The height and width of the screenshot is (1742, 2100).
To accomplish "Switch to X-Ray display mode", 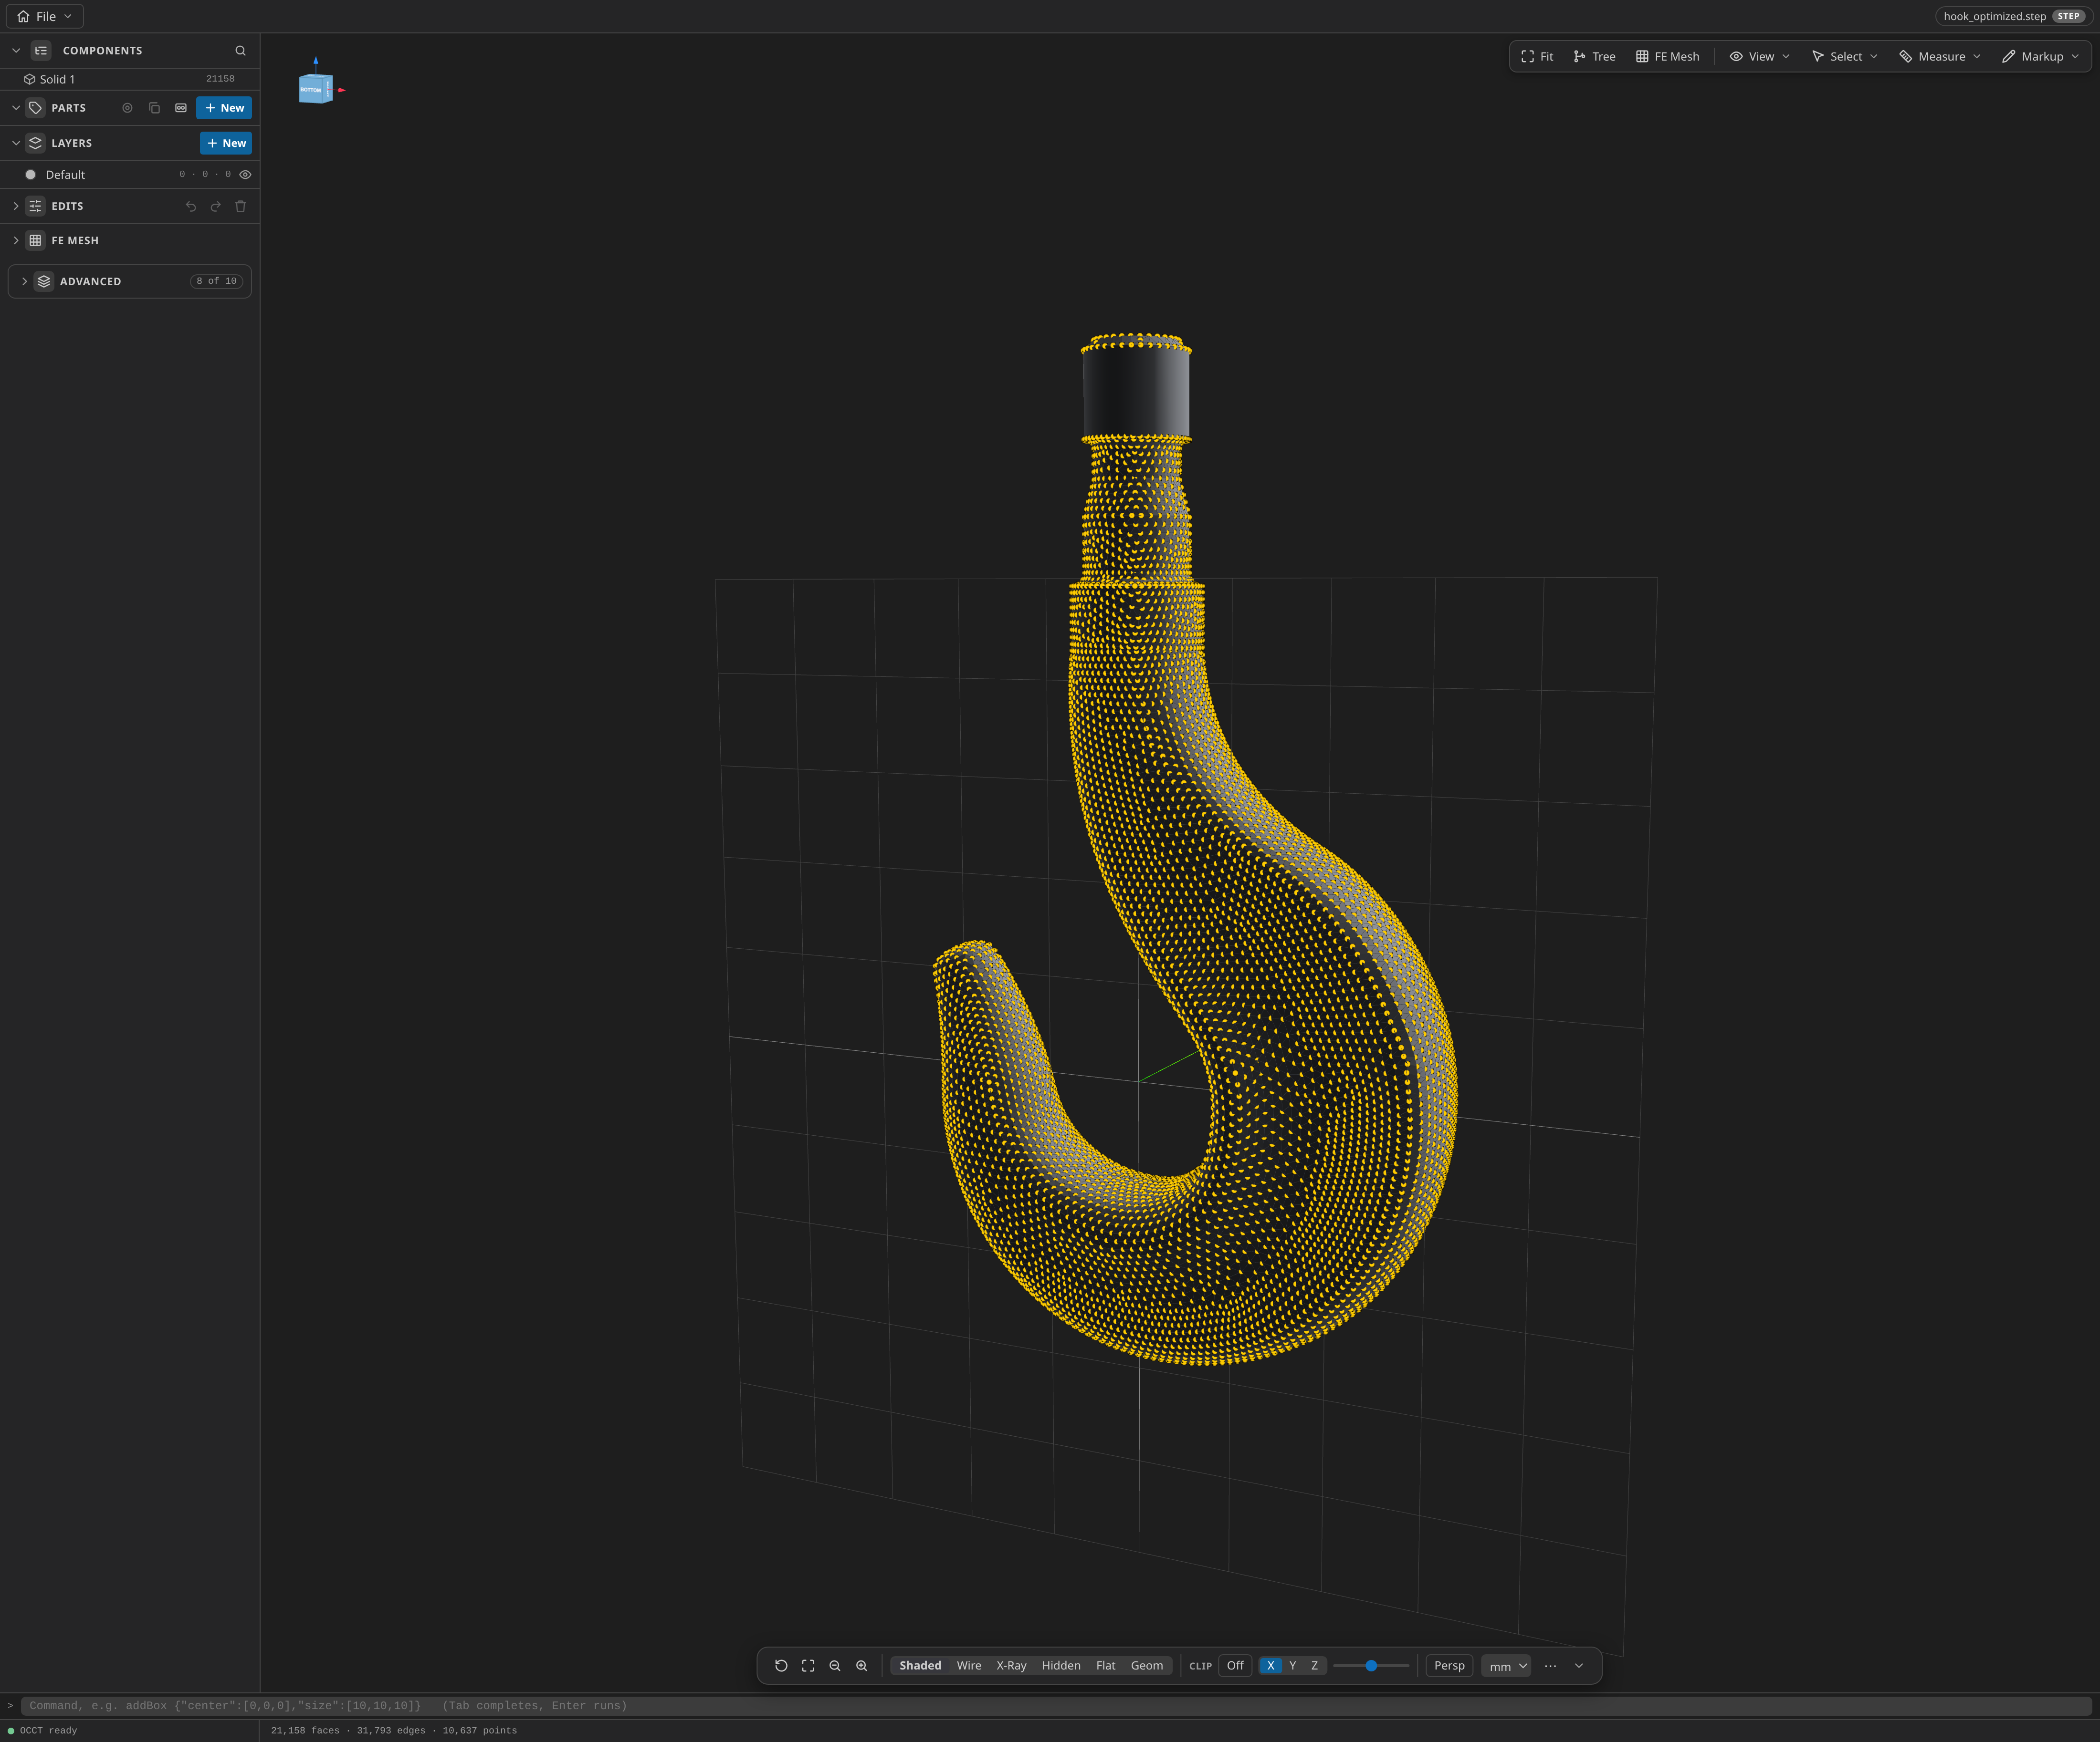I will click(x=1011, y=1666).
